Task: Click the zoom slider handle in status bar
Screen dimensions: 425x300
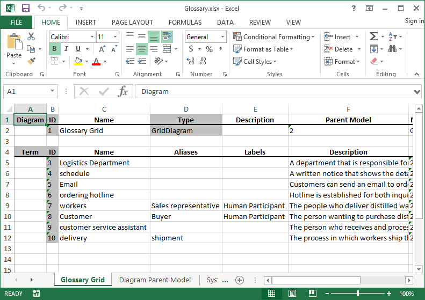Action: 358,293
